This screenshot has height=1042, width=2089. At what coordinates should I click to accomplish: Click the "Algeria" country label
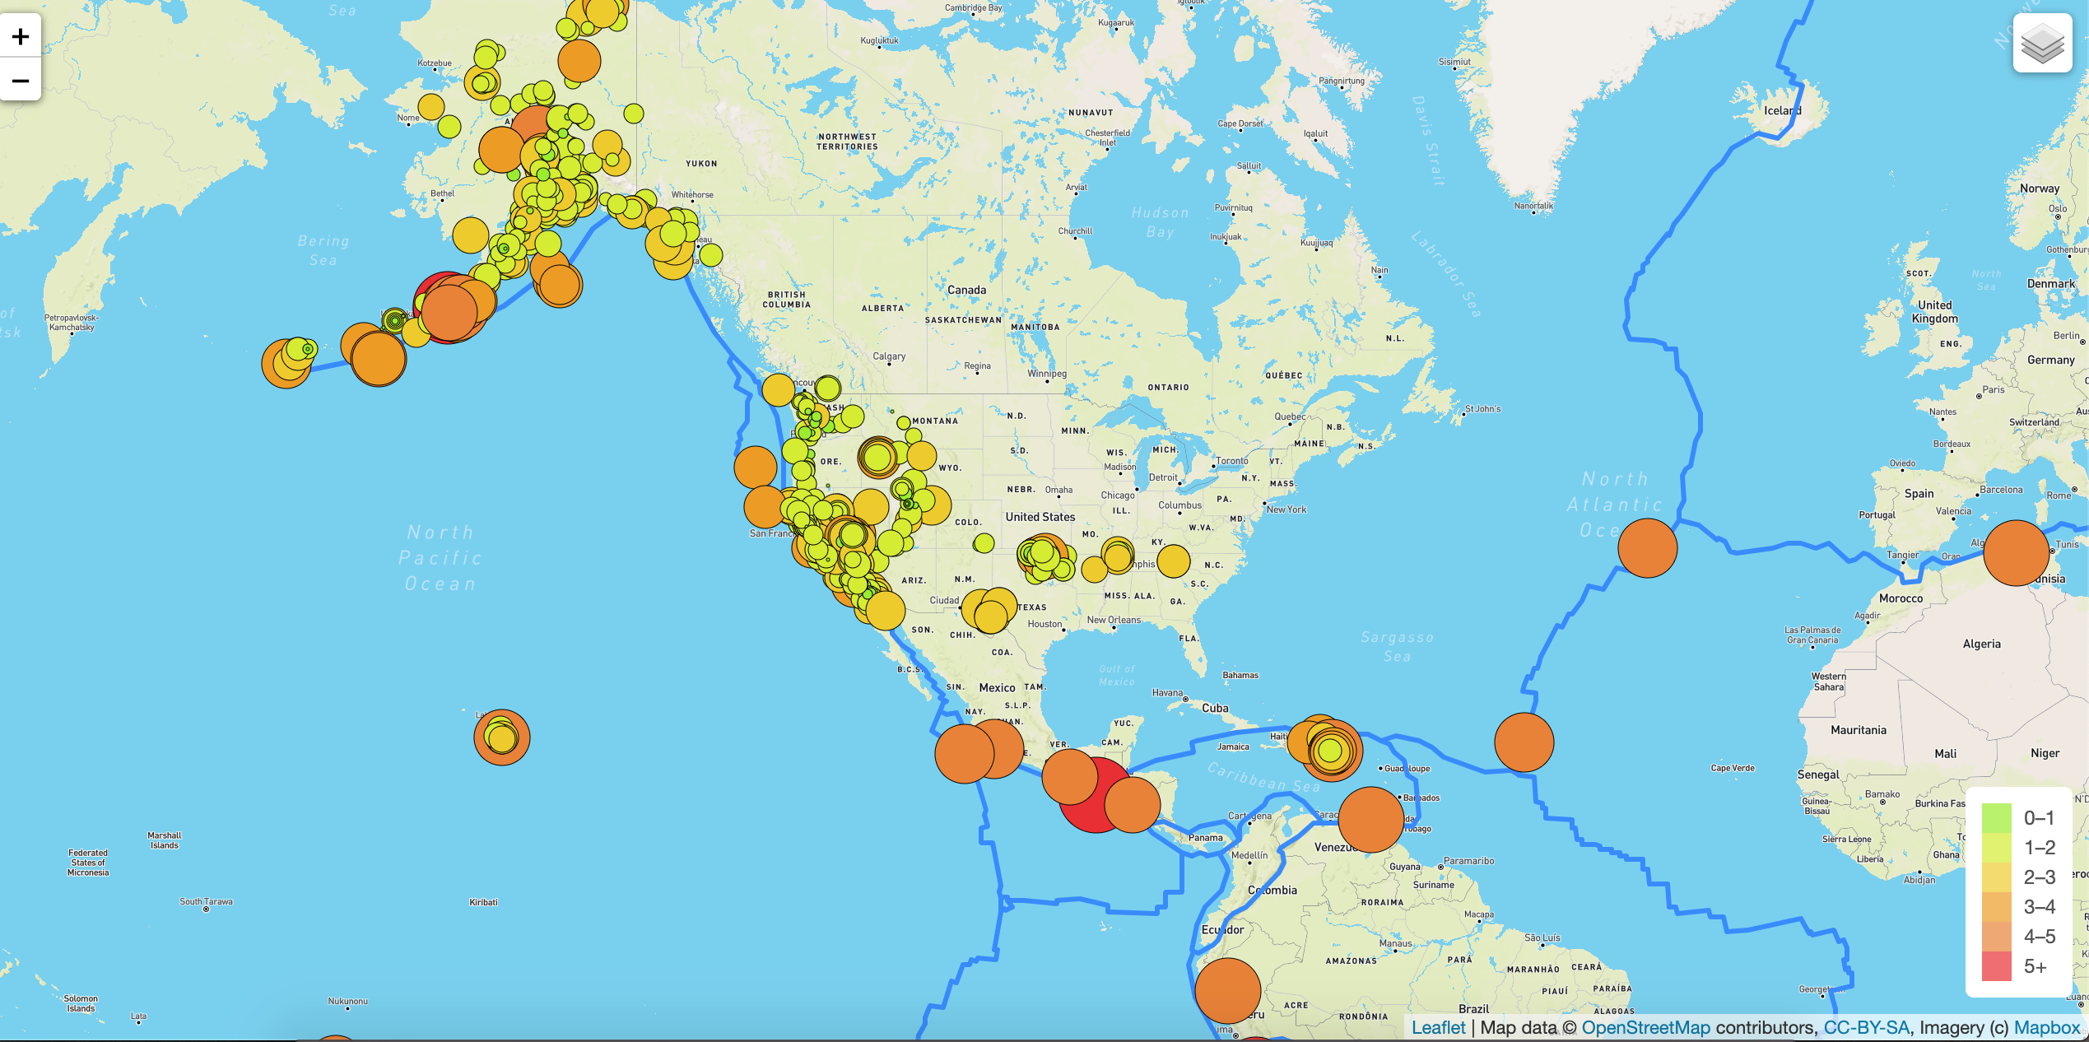pos(1981,644)
